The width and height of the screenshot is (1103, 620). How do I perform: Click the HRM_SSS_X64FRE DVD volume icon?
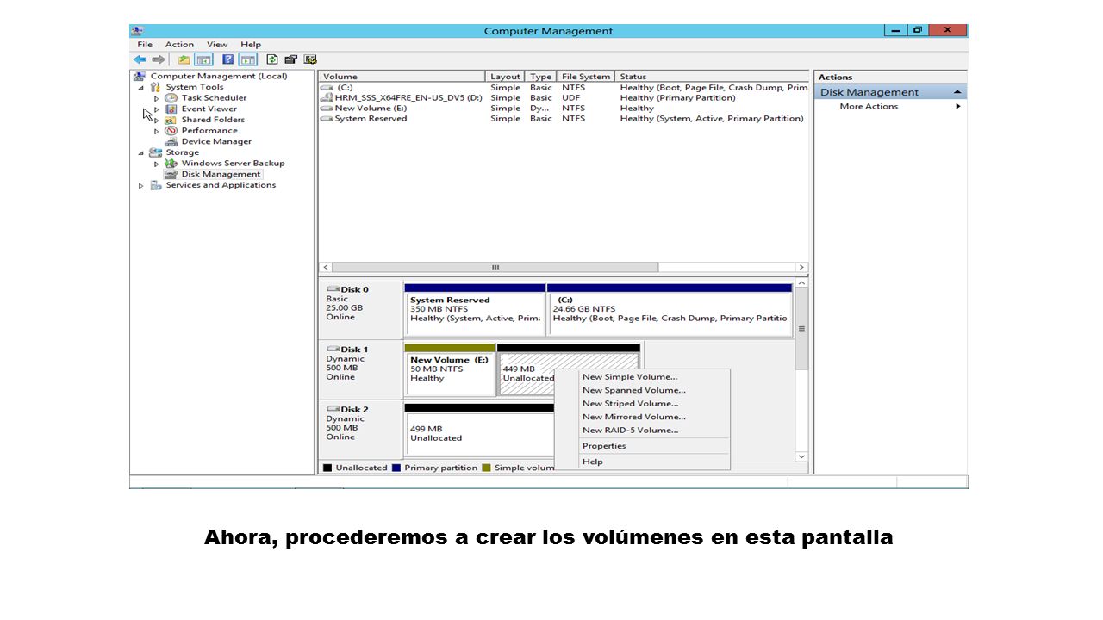(x=327, y=98)
